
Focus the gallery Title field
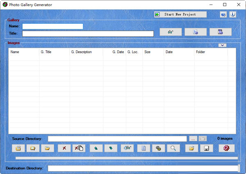pos(88,34)
